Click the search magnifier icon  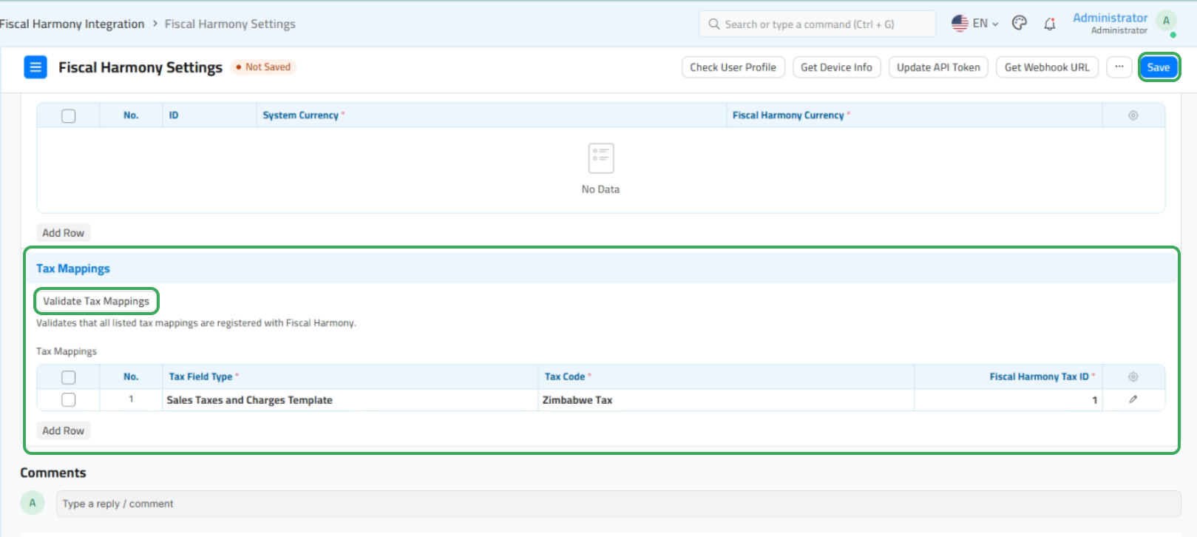pyautogui.click(x=714, y=24)
